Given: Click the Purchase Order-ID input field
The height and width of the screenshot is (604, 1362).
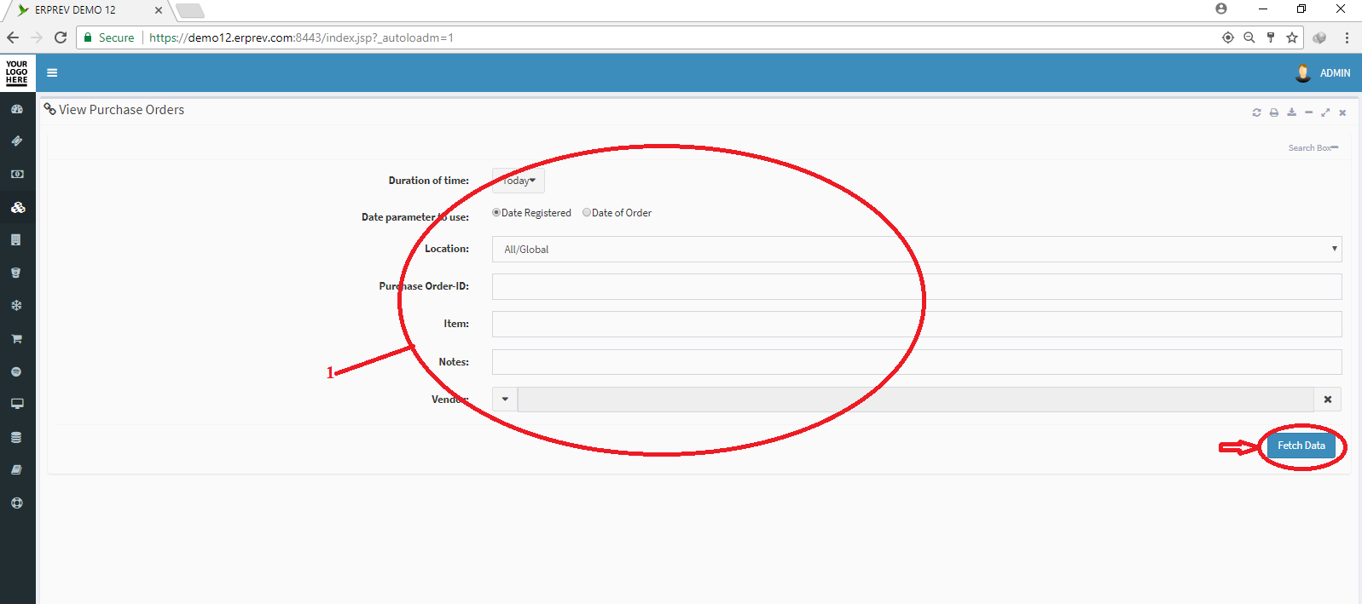Looking at the screenshot, I should [917, 286].
